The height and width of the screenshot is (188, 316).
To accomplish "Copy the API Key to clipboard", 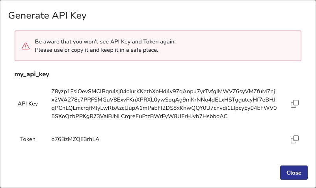I will click(x=295, y=103).
